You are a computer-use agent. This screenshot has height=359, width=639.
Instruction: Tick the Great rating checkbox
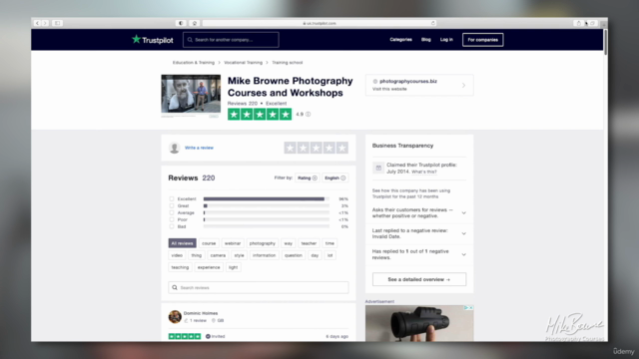(172, 206)
